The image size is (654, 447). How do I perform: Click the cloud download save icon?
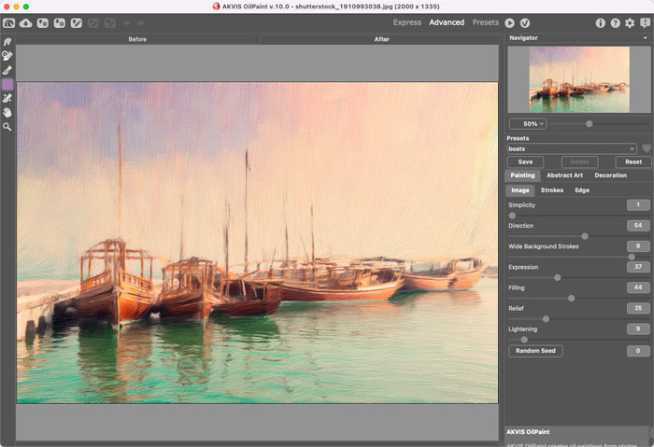[x=26, y=23]
